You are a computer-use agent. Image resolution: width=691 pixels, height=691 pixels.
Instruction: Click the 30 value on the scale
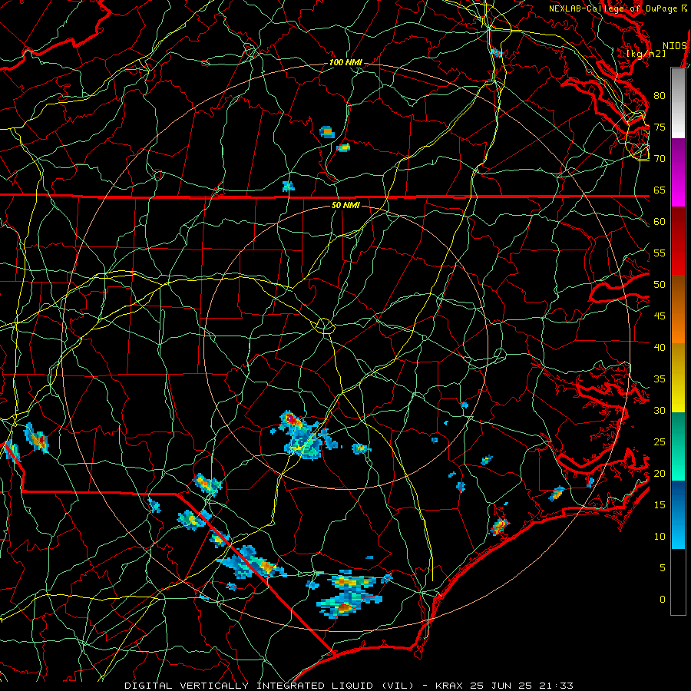[x=660, y=411]
